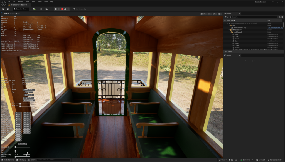This screenshot has height=162, width=285.
Task: Open the Build menu
Action: 33,1
